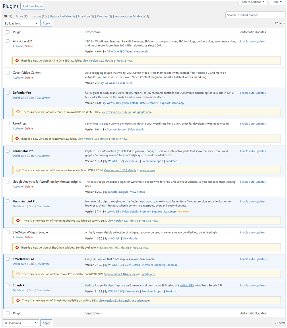Click the update icon in SiteOrigin Widgets Bundle notice
The image size is (287, 328).
click(17, 247)
